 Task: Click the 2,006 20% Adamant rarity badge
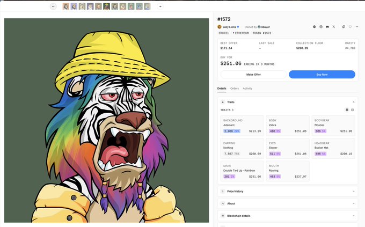(x=232, y=131)
